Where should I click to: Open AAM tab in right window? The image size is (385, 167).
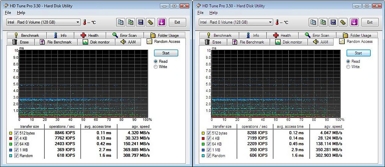pos(321,42)
